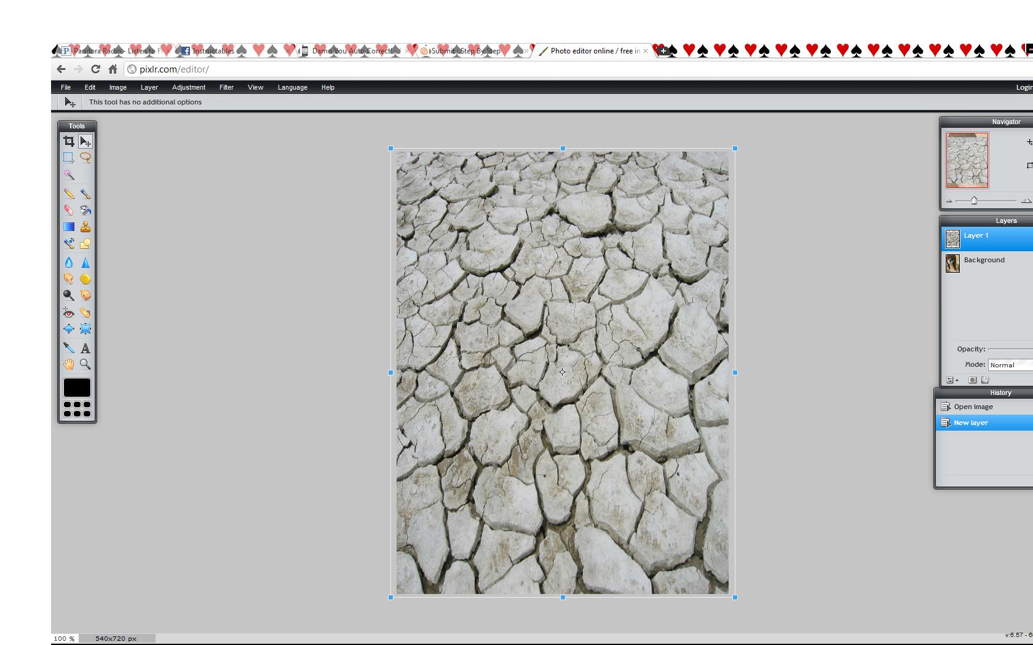The image size is (1033, 645).
Task: Click the Background layer thumbnail
Action: [x=952, y=263]
